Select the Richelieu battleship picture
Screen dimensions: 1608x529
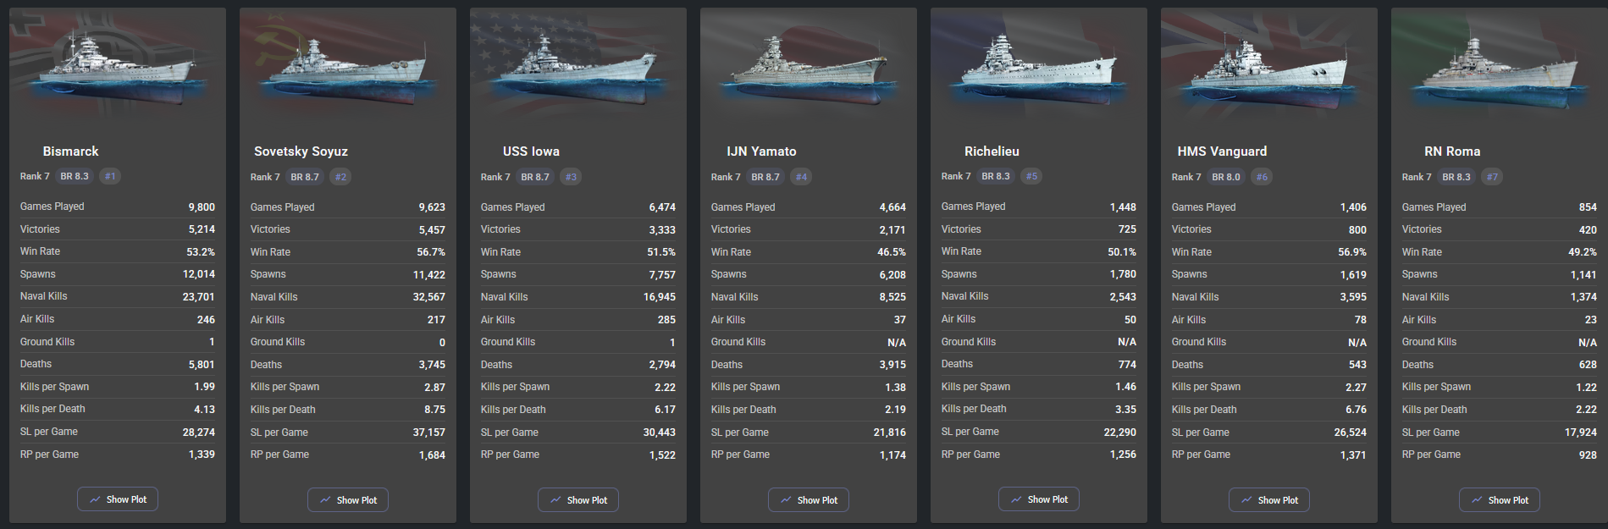[1038, 66]
